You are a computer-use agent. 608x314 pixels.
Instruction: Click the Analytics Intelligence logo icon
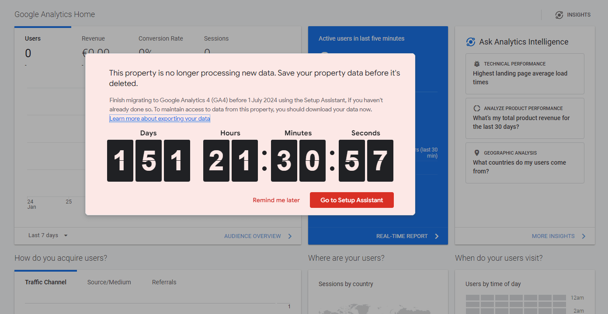coord(471,42)
